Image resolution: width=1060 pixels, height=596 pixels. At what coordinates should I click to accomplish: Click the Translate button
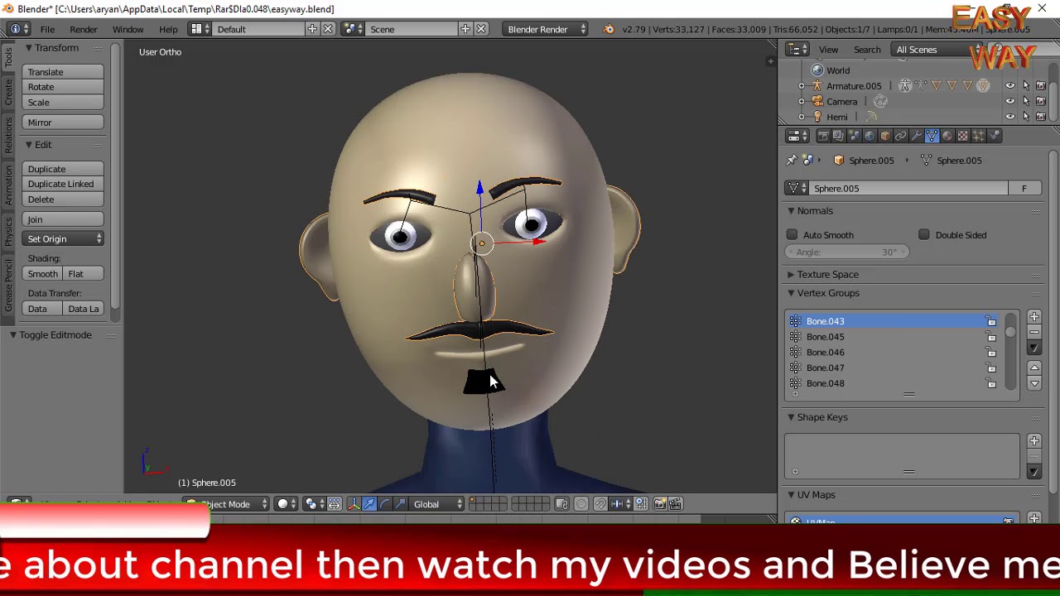(64, 72)
